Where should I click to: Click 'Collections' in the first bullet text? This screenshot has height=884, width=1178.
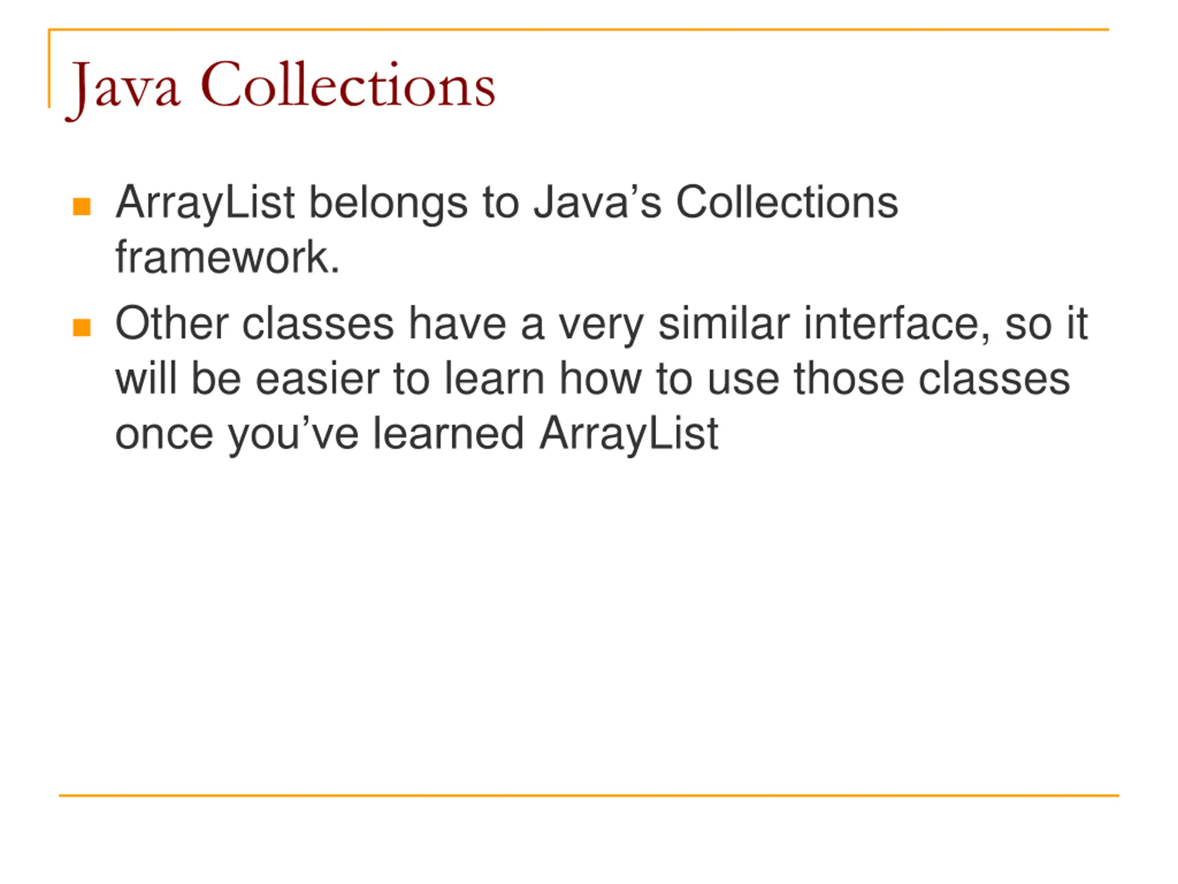point(787,203)
